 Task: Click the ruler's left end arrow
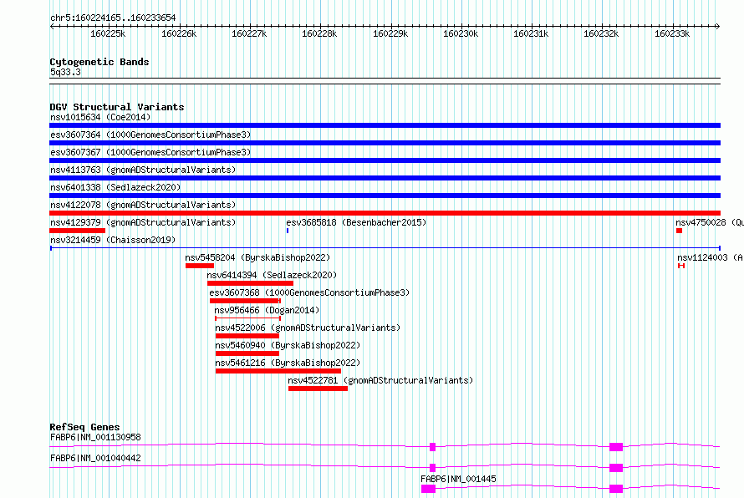coord(52,27)
